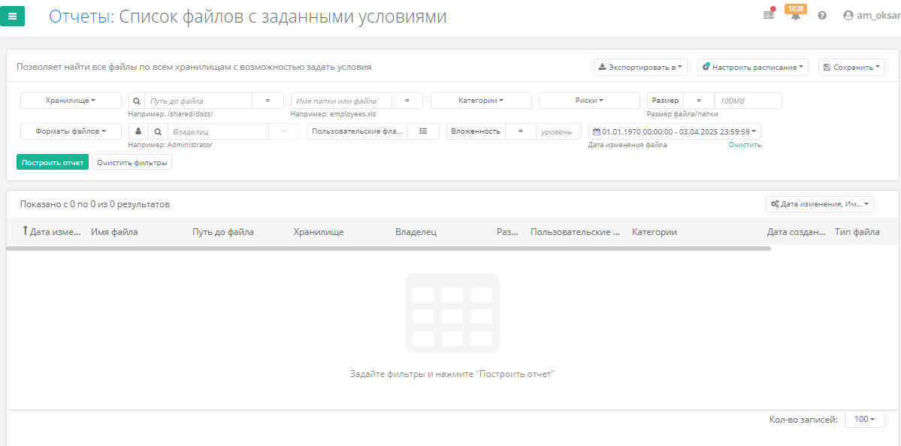Open the modification date range picker

(x=675, y=131)
